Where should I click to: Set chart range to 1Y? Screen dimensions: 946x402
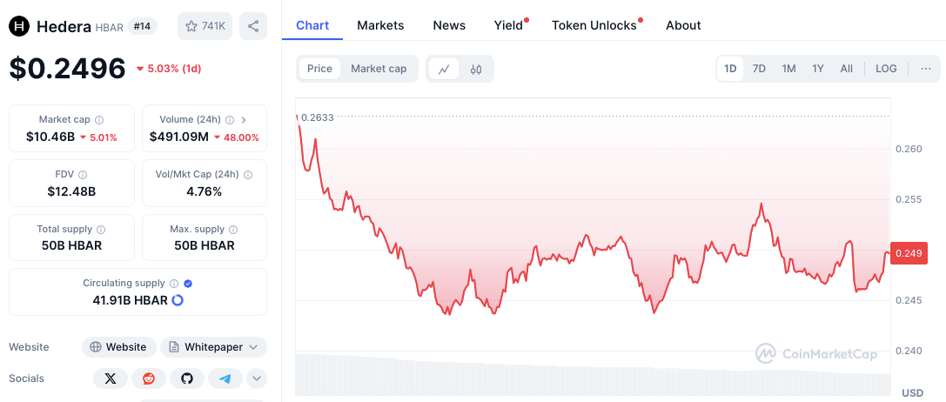(x=817, y=69)
